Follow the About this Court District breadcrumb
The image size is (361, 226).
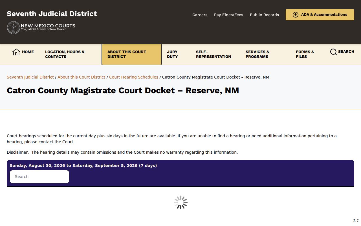(81, 77)
